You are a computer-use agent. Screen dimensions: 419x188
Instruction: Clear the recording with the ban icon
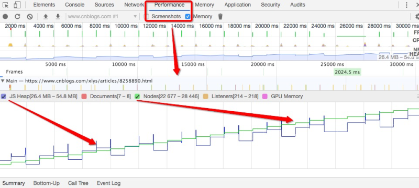tap(30, 17)
